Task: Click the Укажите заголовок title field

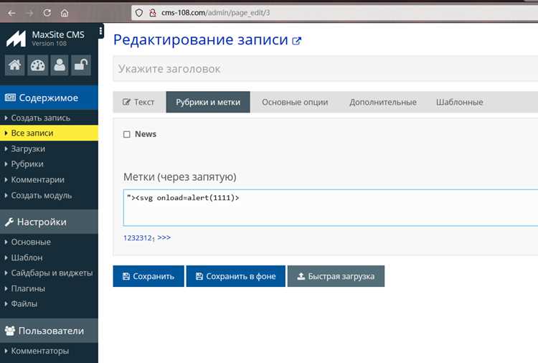Action: (325, 69)
